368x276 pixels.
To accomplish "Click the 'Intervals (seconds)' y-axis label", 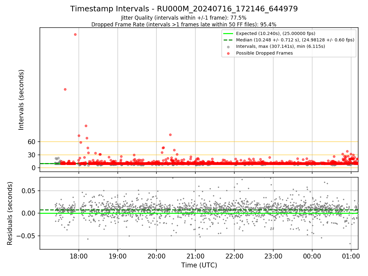I will [21, 100].
